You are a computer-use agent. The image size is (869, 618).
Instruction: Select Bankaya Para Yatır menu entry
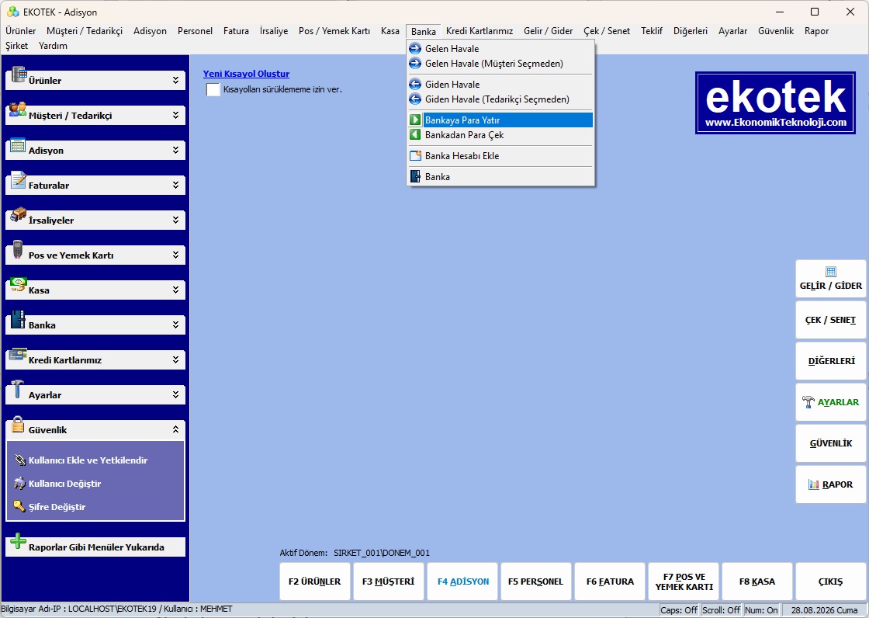[500, 120]
